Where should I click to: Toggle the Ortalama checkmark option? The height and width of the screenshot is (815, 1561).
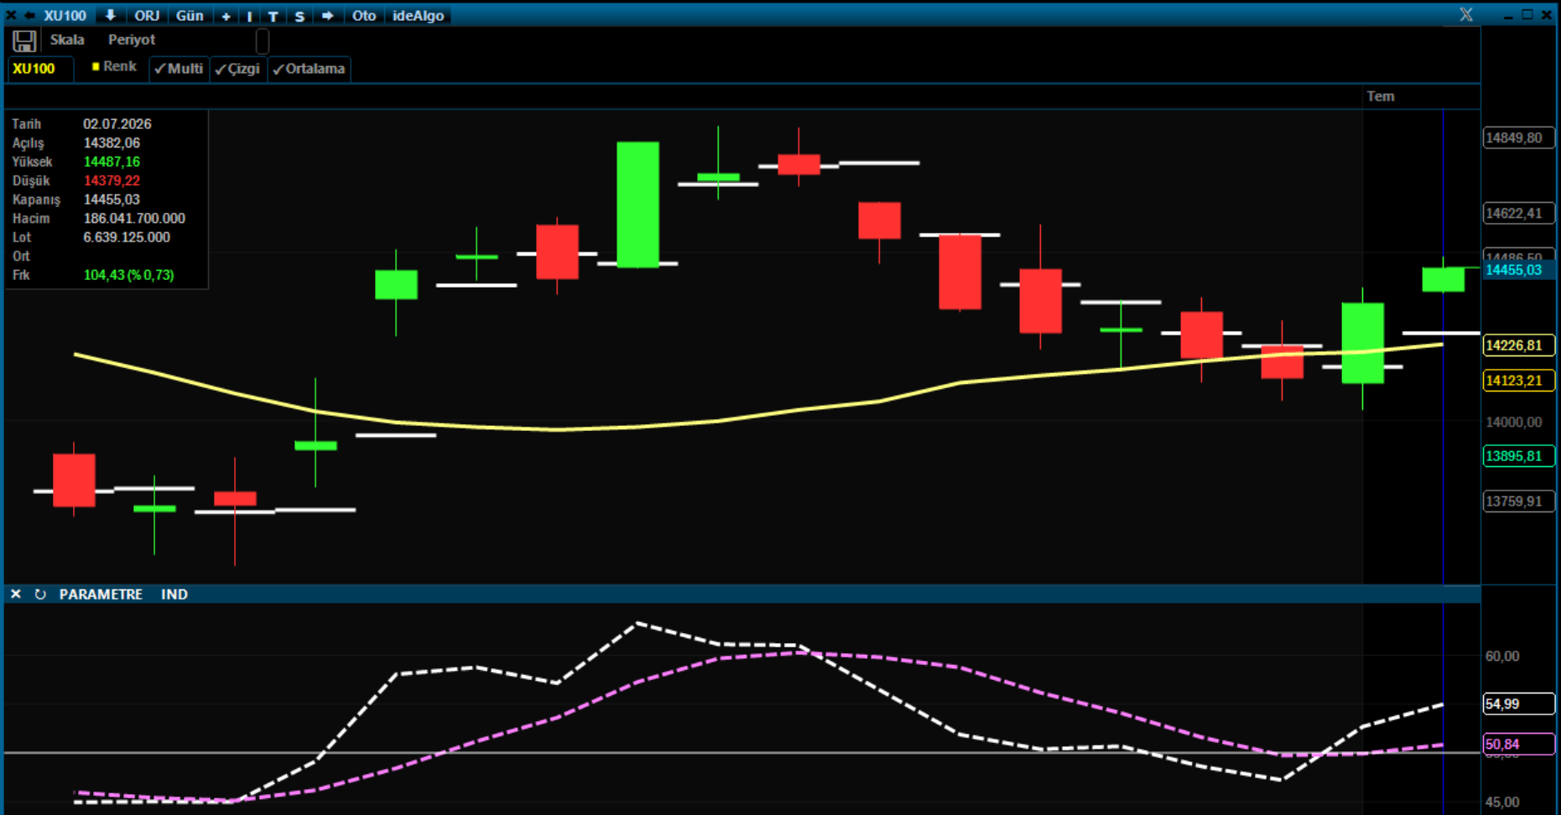309,69
